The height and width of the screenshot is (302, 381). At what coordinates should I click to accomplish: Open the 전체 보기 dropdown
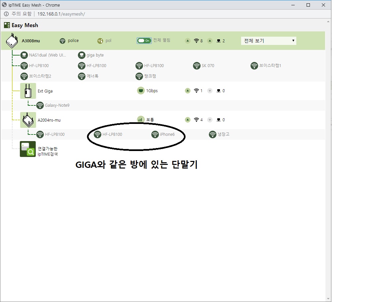point(269,41)
